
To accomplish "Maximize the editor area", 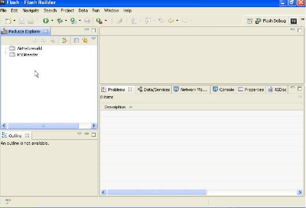I will pos(299,30).
